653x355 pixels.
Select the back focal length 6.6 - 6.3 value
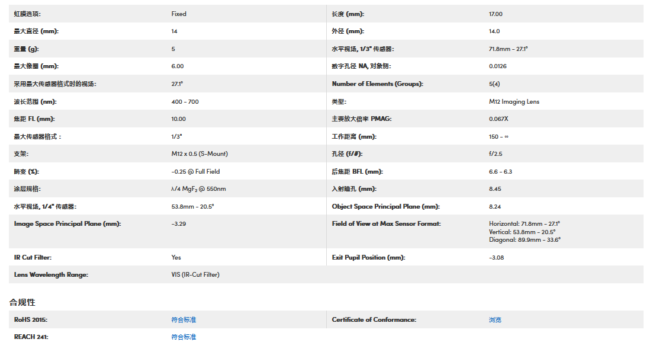[x=501, y=171]
